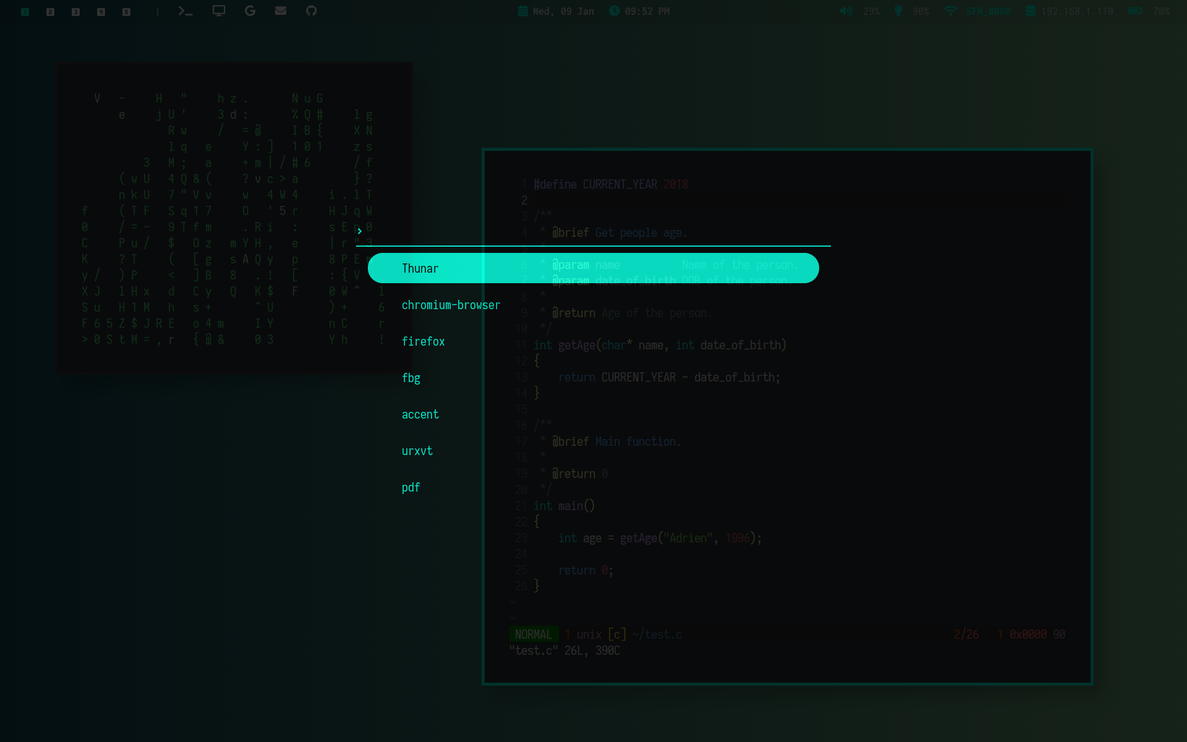The width and height of the screenshot is (1187, 742).
Task: Click the brightness lightbulb icon
Action: point(898,11)
